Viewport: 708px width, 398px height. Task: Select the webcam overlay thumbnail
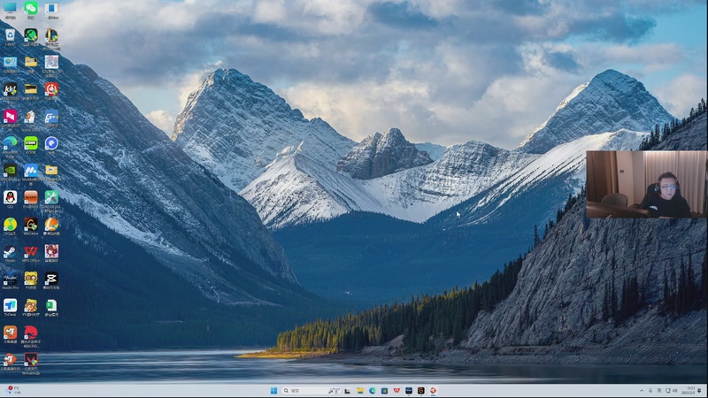(x=647, y=185)
